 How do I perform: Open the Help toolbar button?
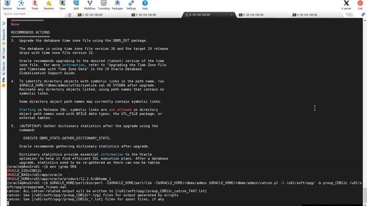pyautogui.click(x=145, y=5)
